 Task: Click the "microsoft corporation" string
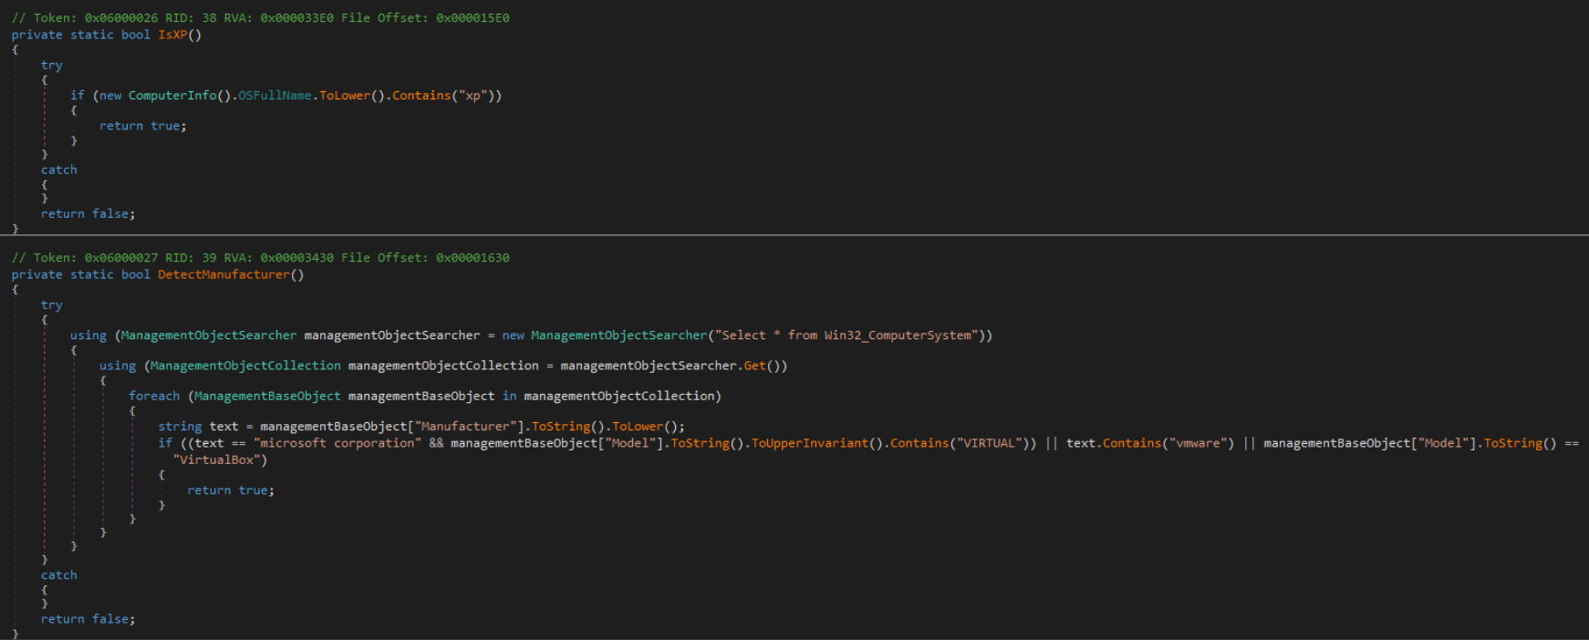(338, 443)
